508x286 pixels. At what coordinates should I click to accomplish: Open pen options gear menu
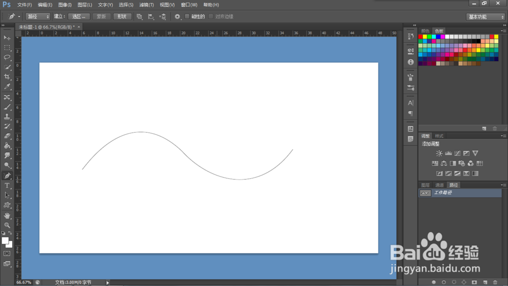(x=177, y=17)
